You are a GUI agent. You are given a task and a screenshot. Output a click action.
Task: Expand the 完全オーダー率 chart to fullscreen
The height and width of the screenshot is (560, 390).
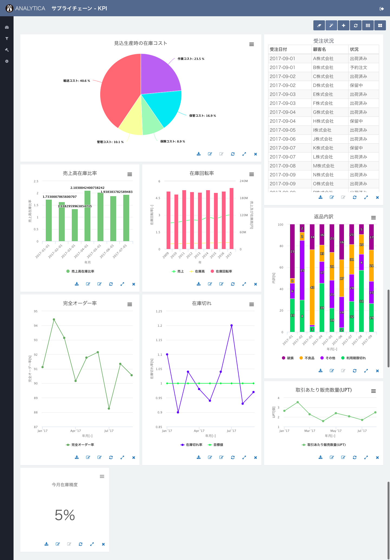tap(122, 457)
